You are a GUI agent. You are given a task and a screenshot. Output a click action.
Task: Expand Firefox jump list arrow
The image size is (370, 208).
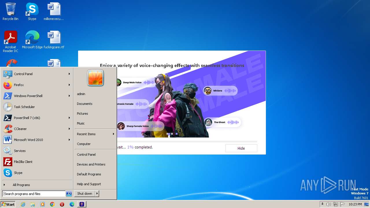click(x=69, y=85)
